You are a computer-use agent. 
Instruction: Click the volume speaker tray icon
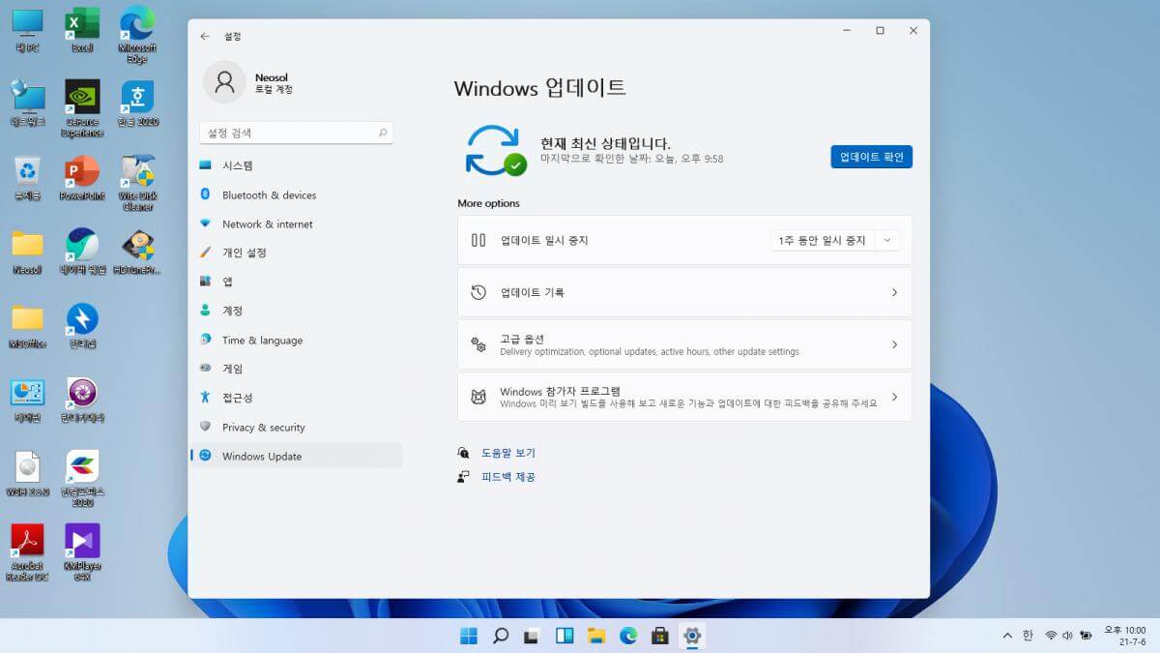[1068, 636]
